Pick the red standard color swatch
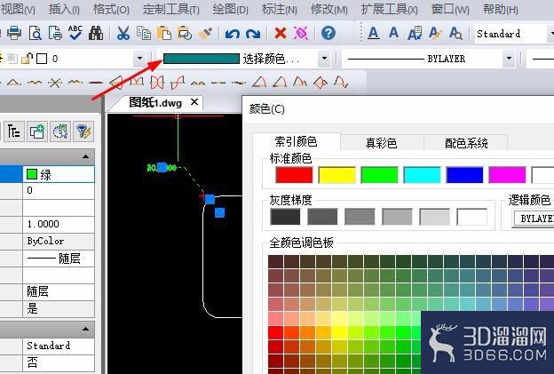 coord(294,175)
